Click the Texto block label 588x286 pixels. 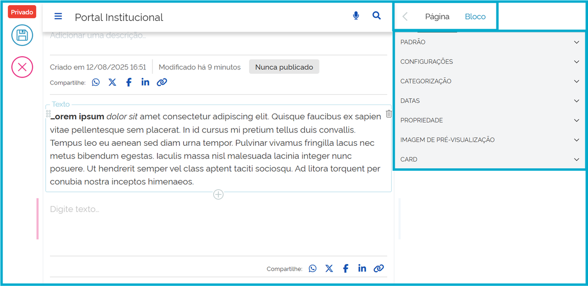61,105
